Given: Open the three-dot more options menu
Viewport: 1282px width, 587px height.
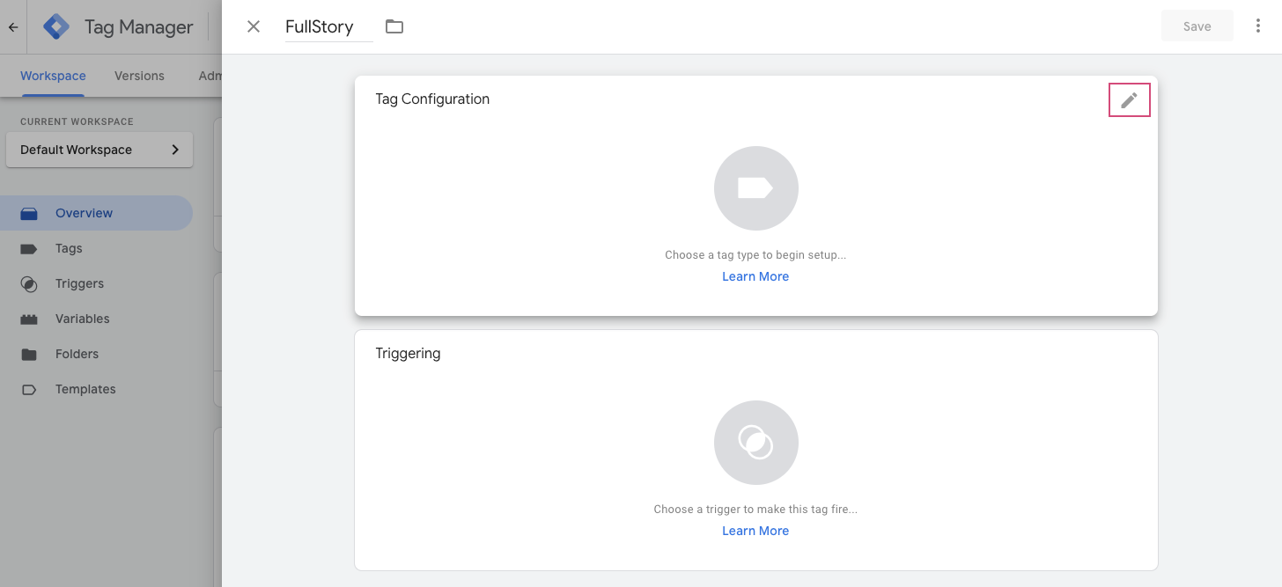Looking at the screenshot, I should click(1257, 26).
